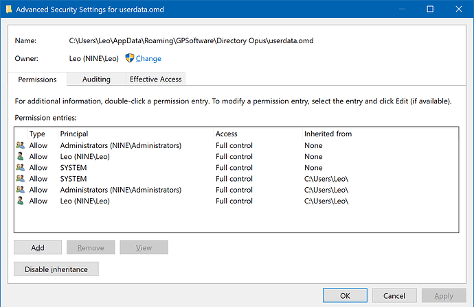The width and height of the screenshot is (474, 307).
Task: Click the folder icon in the title bar
Action: coord(9,10)
